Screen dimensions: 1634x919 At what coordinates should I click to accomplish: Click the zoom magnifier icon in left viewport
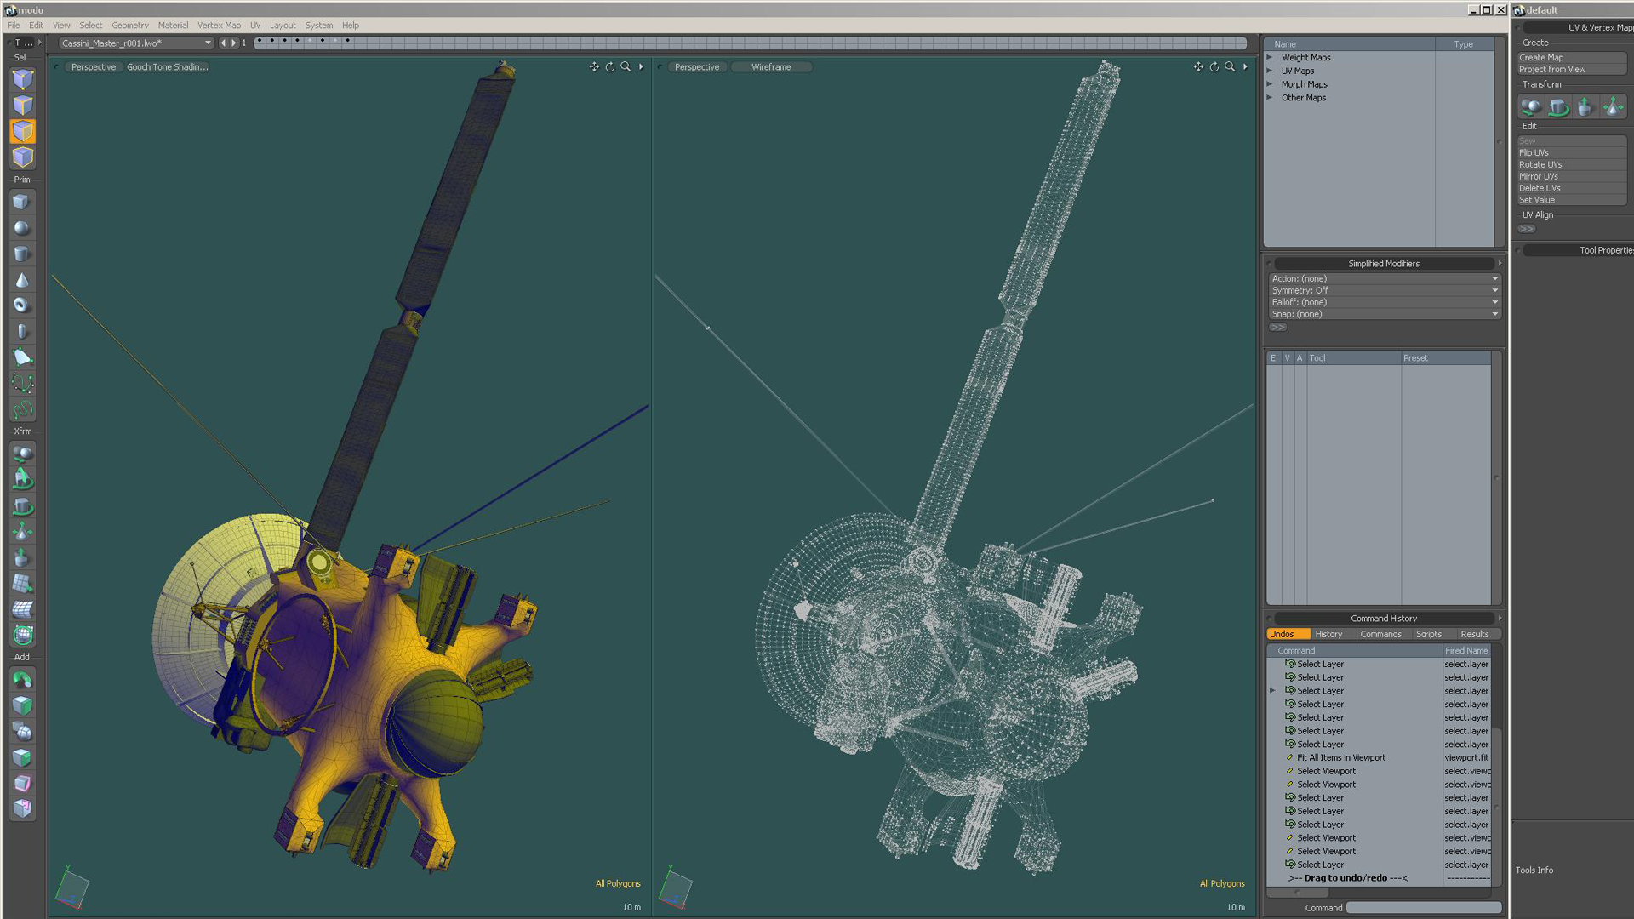(x=626, y=66)
